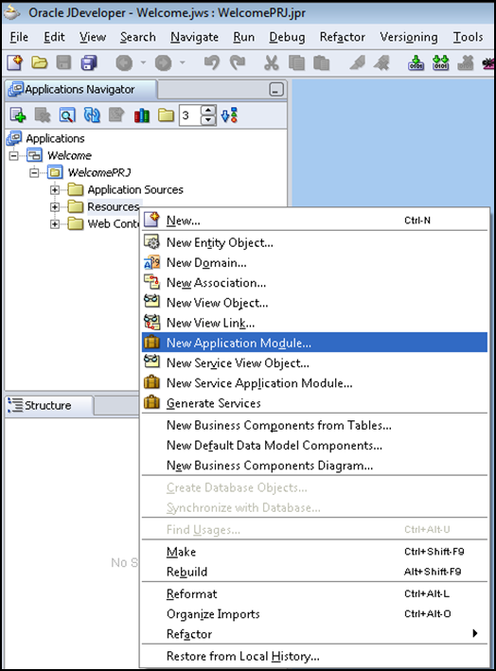
Task: Click the New Application icon in navigator toolbar
Action: 18,115
